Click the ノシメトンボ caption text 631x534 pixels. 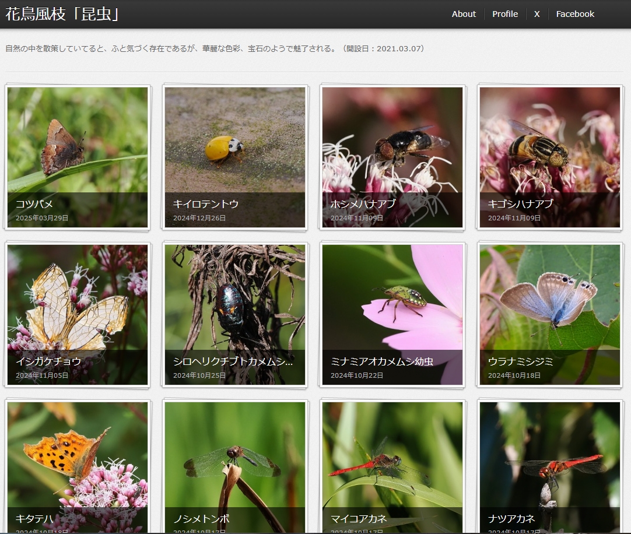(201, 519)
